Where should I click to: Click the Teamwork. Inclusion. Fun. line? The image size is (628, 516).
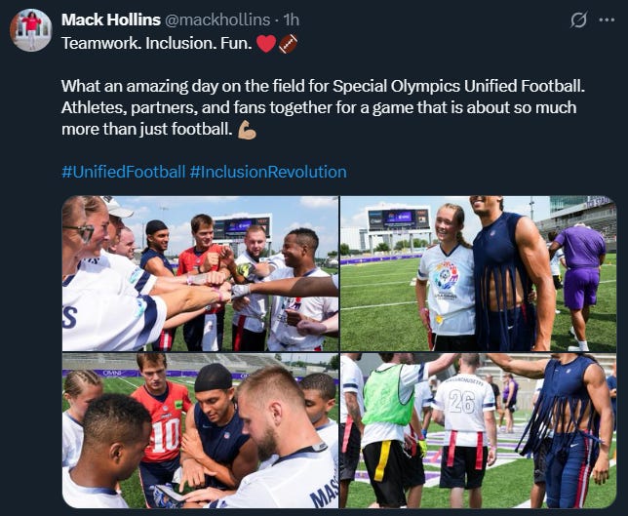click(x=157, y=43)
